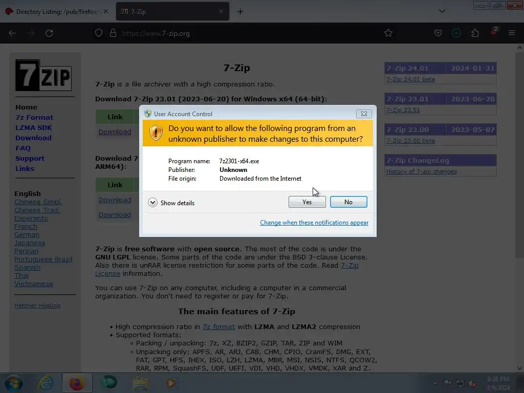This screenshot has width=524, height=393.
Task: Open file explorer folder taskbar icon
Action: [141, 383]
